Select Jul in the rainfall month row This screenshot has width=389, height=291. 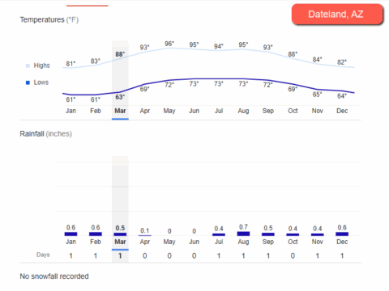click(219, 242)
